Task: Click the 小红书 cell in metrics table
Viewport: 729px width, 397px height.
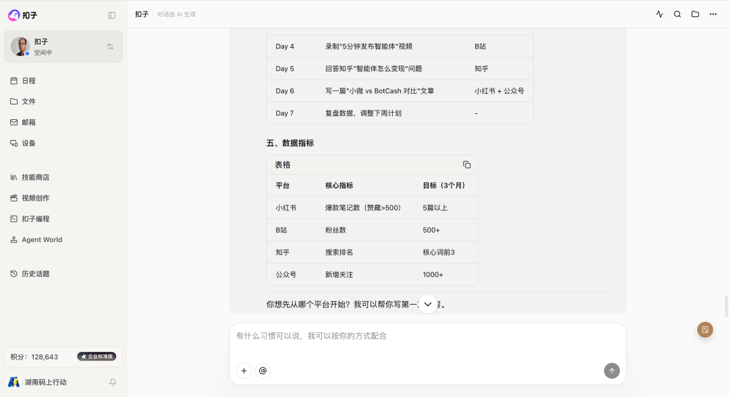Action: (286, 208)
